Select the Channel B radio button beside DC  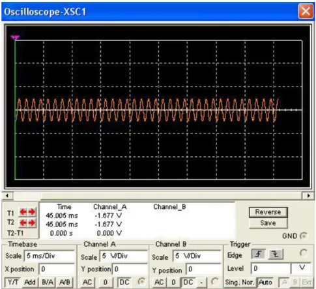pyautogui.click(x=214, y=282)
